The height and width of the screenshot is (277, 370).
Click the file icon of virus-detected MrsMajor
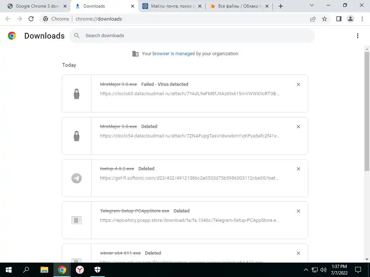pyautogui.click(x=77, y=94)
